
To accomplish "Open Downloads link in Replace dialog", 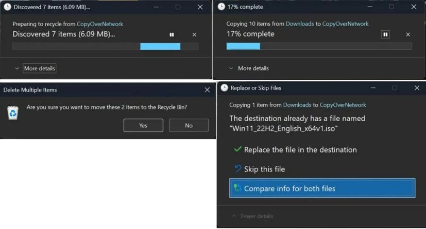I will click(297, 105).
